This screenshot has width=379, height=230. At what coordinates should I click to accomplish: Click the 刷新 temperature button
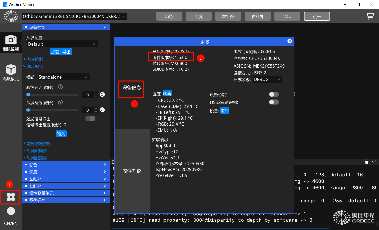[x=167, y=94]
